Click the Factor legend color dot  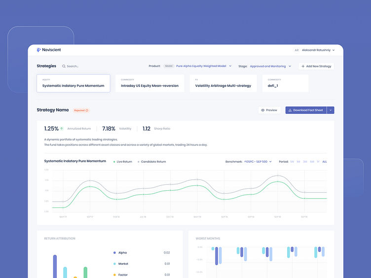114,275
